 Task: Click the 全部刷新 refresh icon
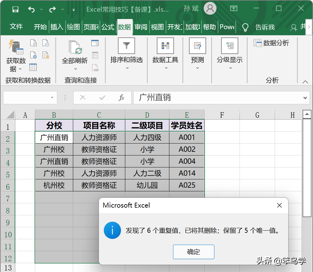pyautogui.click(x=75, y=47)
